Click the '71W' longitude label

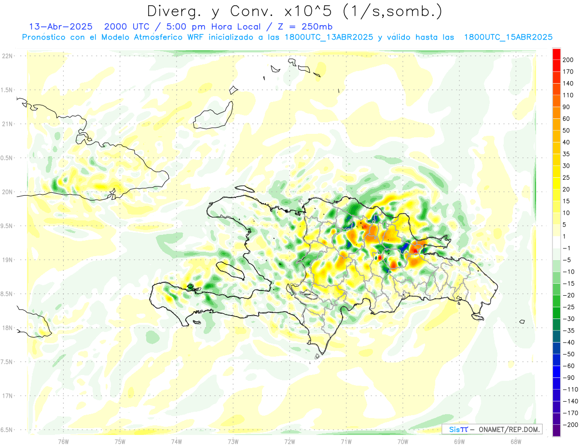tap(346, 441)
